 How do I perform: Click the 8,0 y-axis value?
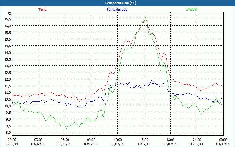click(x=9, y=133)
